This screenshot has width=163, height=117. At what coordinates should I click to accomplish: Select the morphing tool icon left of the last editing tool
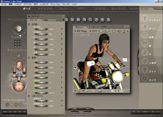pyautogui.click(x=102, y=20)
